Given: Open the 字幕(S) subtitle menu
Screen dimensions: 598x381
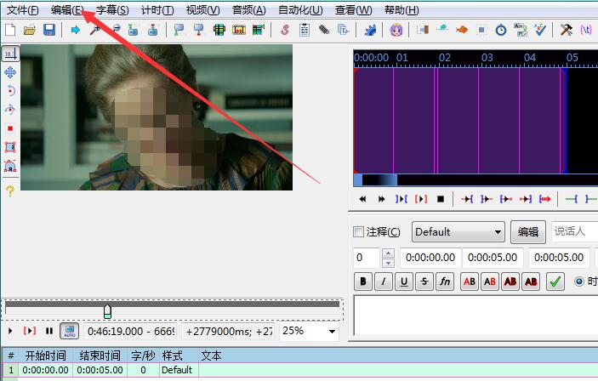Looking at the screenshot, I should pos(111,9).
